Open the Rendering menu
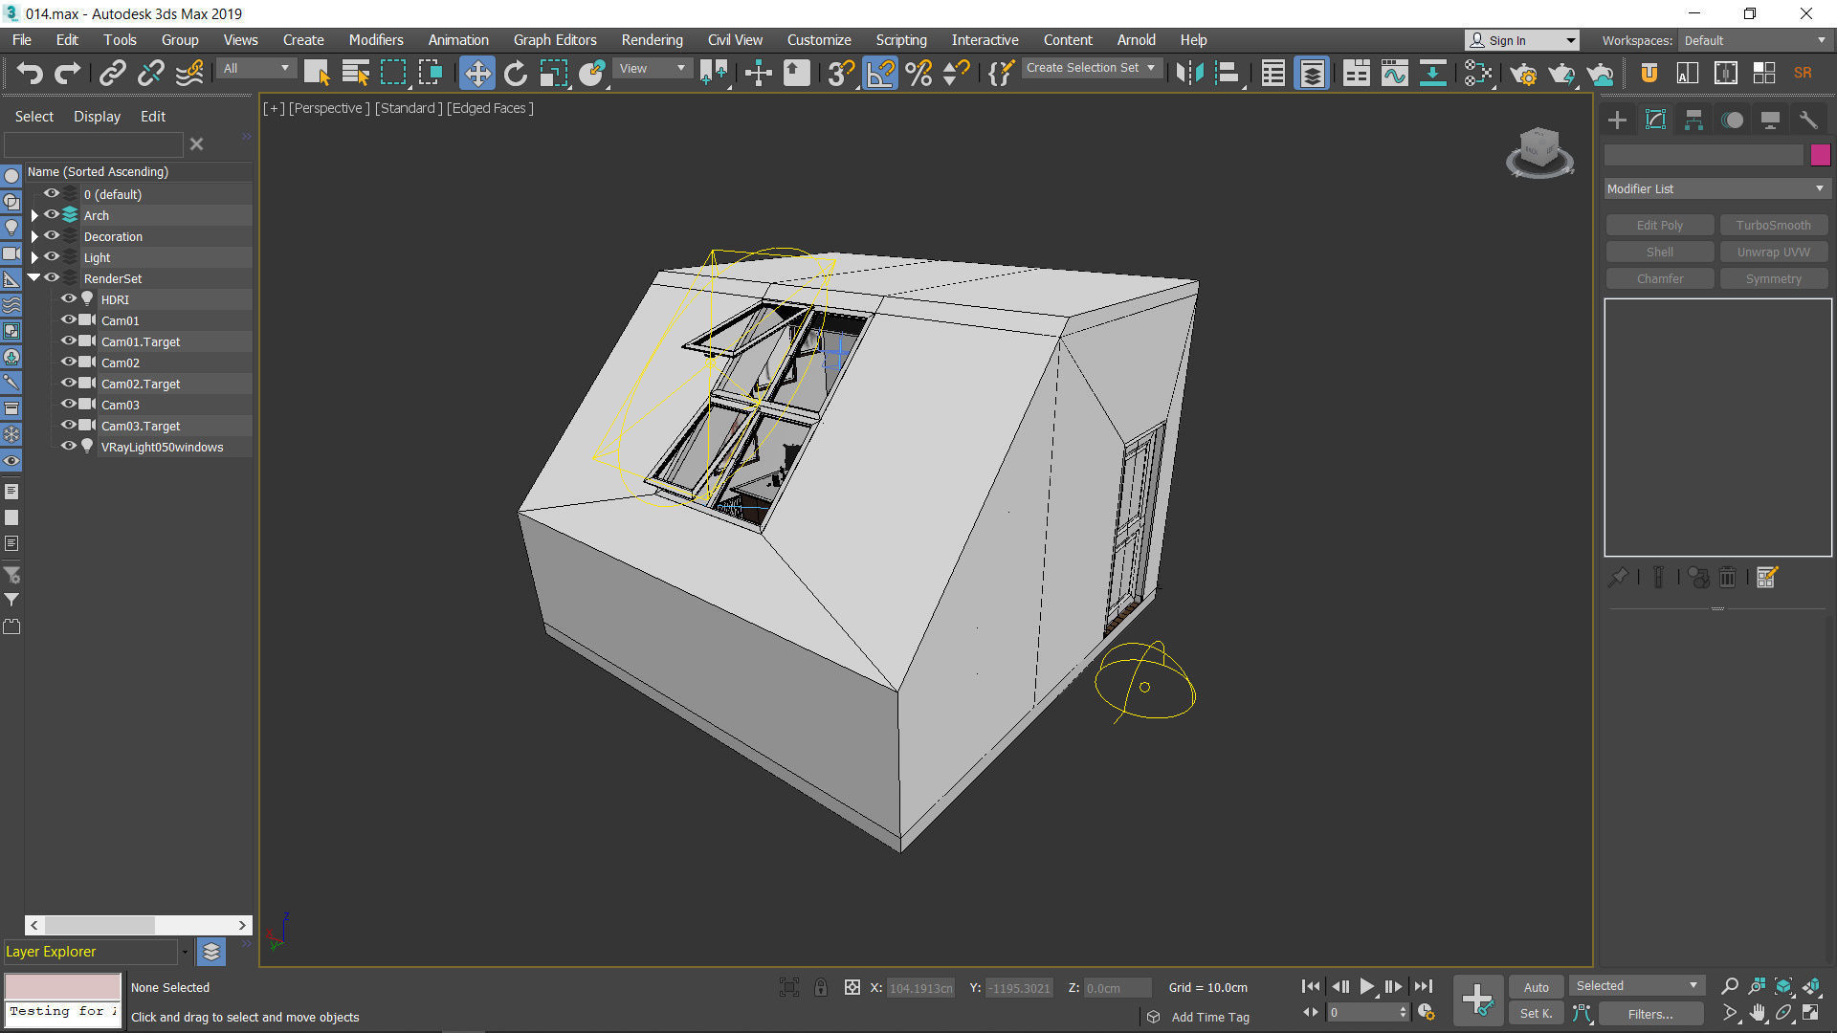This screenshot has height=1033, width=1837. (x=652, y=40)
